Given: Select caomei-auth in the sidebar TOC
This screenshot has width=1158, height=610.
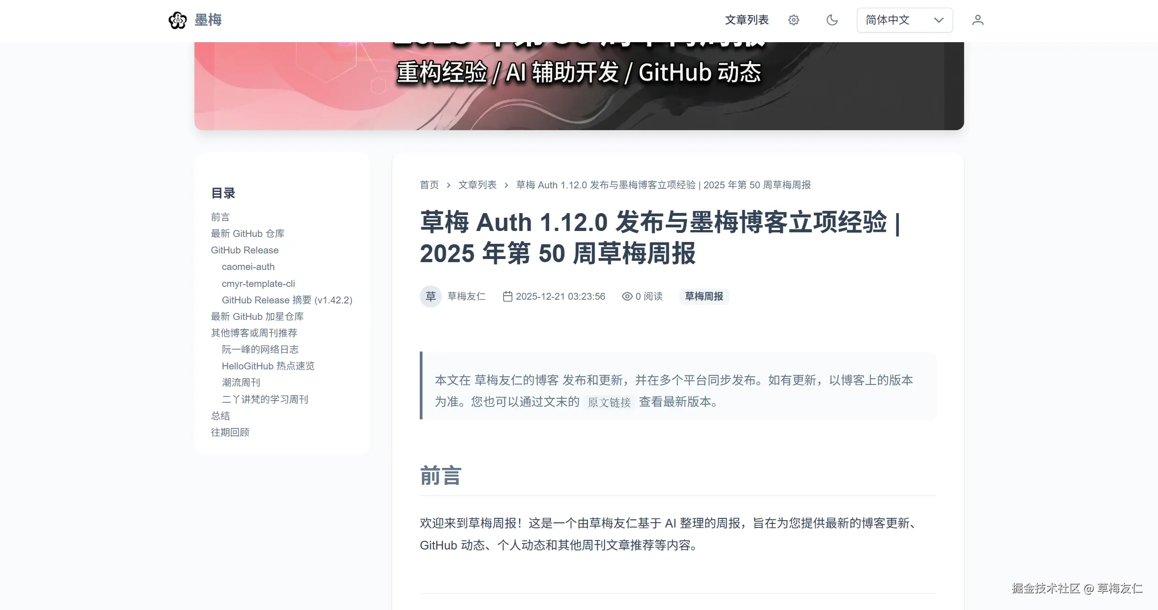Looking at the screenshot, I should [x=248, y=266].
